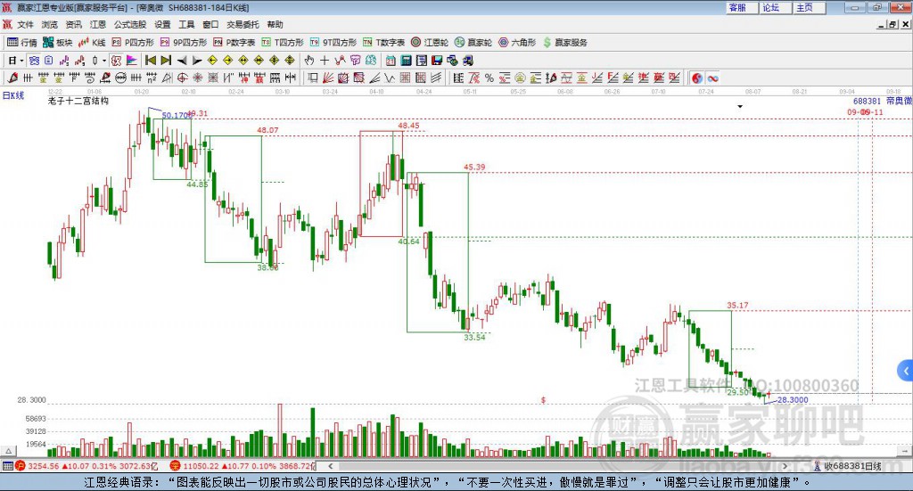Open the 行情 market quotes view

tap(21, 43)
